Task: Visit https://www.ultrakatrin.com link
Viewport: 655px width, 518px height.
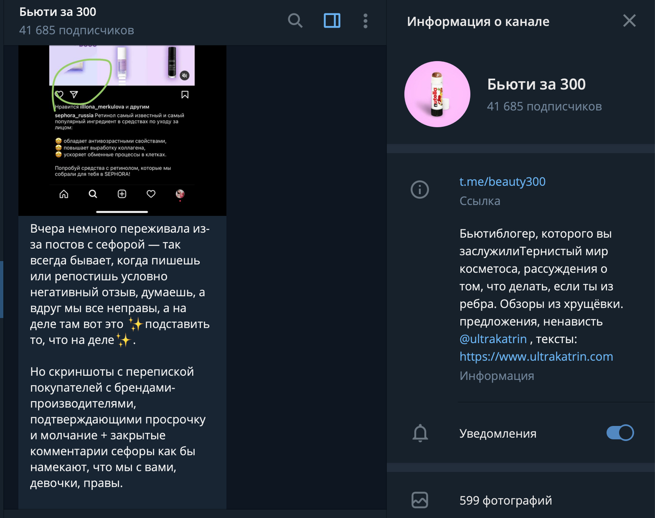Action: [537, 356]
